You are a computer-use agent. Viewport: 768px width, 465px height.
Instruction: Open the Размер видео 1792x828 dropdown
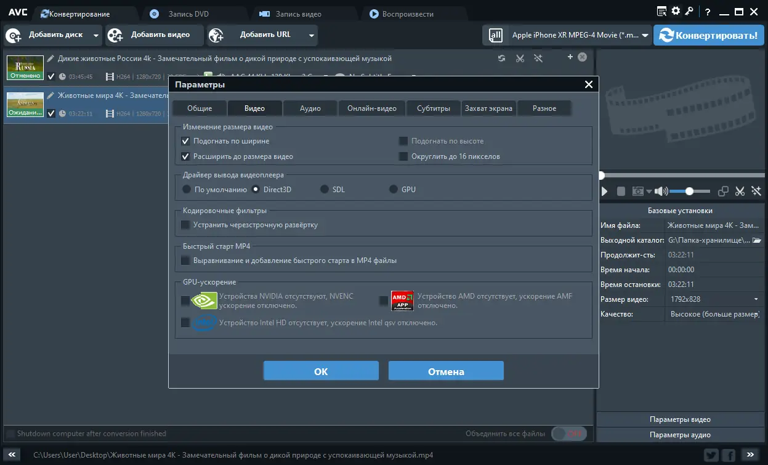(x=758, y=299)
